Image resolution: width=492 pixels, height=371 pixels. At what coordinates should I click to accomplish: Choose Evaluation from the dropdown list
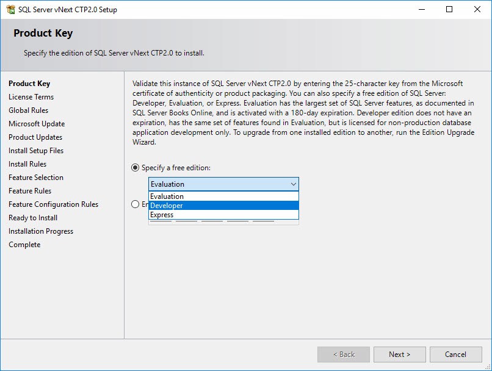(x=223, y=196)
